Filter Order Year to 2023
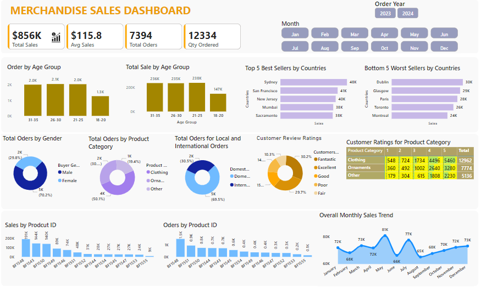481x288 pixels. click(x=385, y=13)
